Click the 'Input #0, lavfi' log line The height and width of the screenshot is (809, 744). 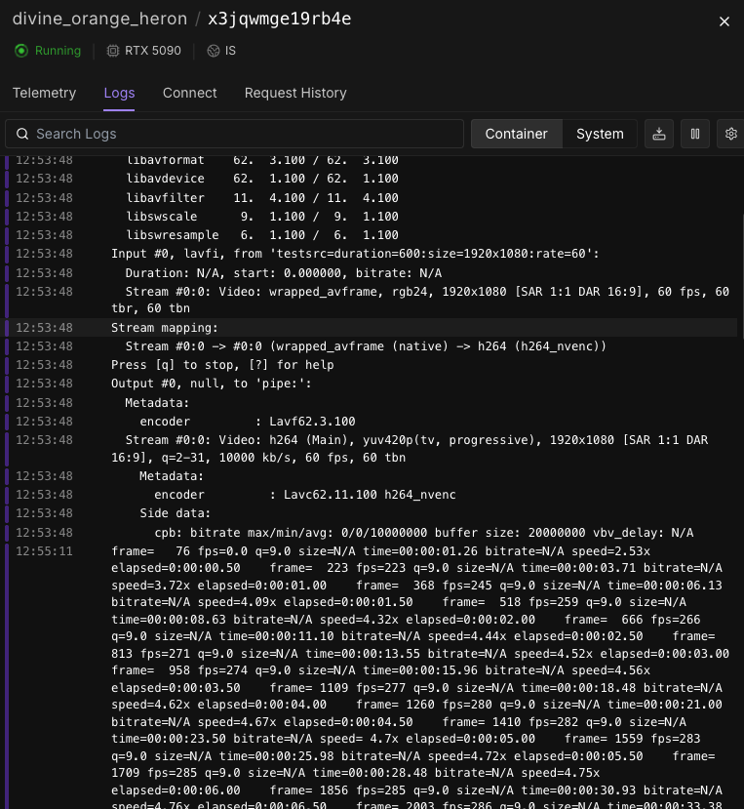(372, 254)
